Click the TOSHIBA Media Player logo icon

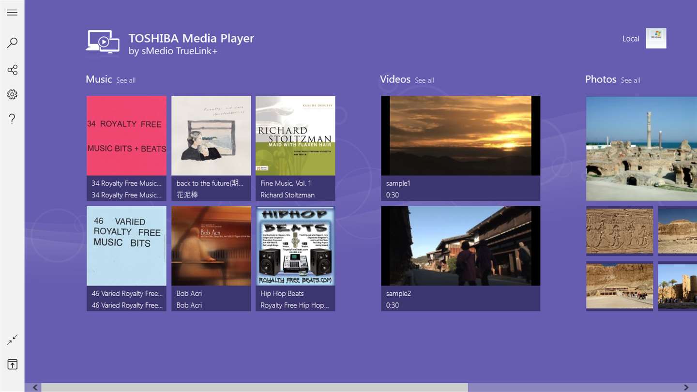[103, 43]
